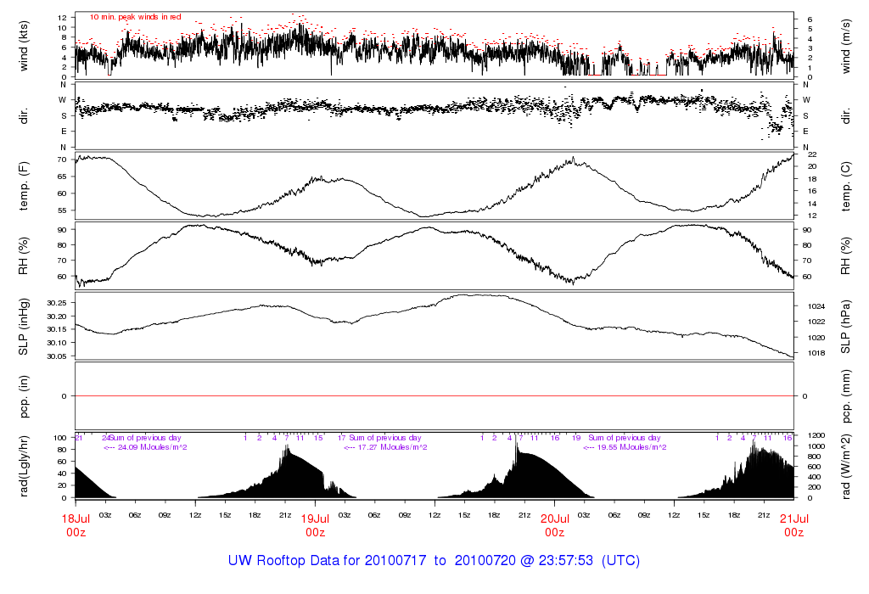The height and width of the screenshot is (594, 869).
Task: Click the '19Jul' date label
Action: 316,519
